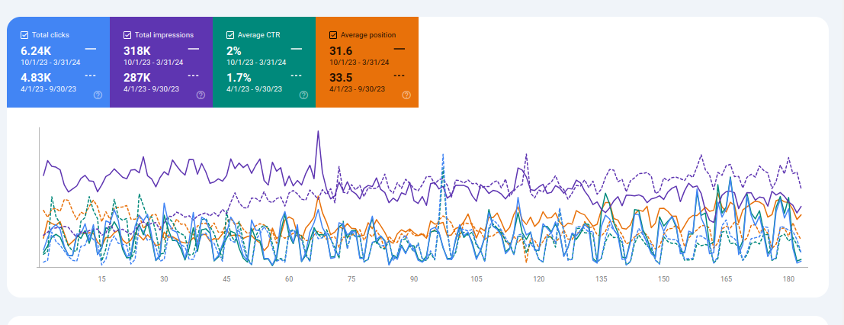Uncheck the Average CTR checkbox

[x=229, y=35]
